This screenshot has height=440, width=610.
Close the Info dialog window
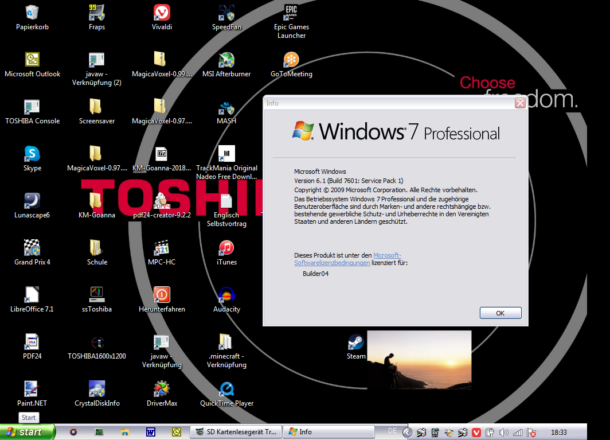pyautogui.click(x=520, y=103)
